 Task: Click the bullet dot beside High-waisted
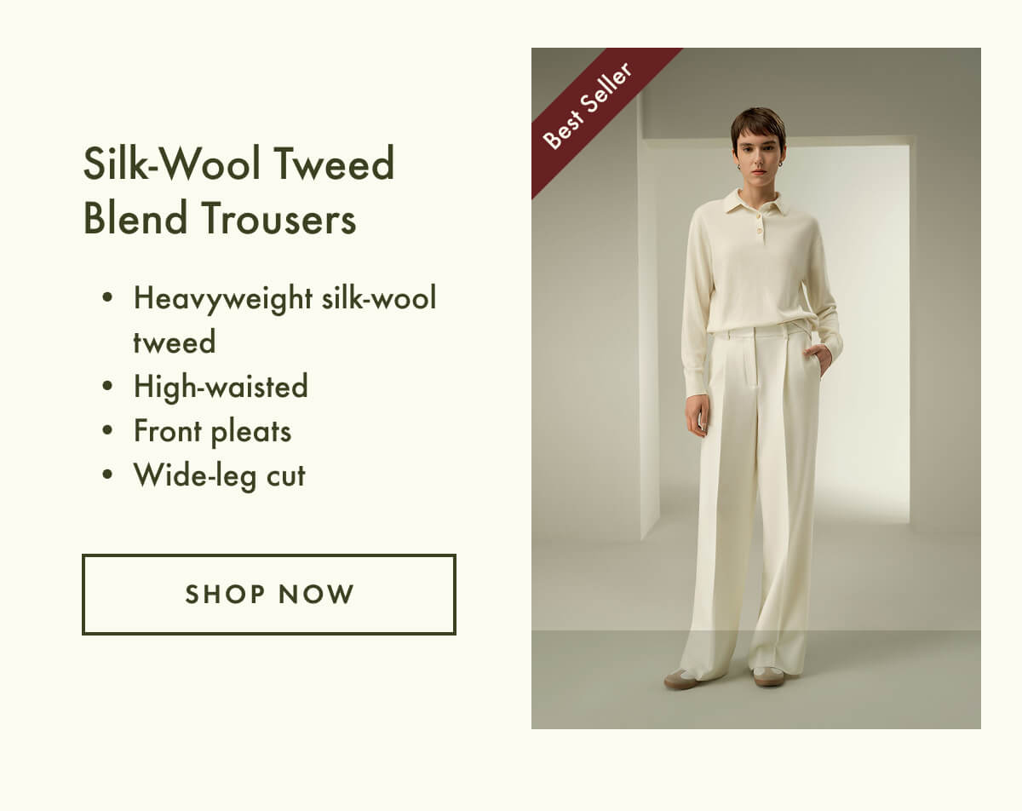(x=107, y=388)
